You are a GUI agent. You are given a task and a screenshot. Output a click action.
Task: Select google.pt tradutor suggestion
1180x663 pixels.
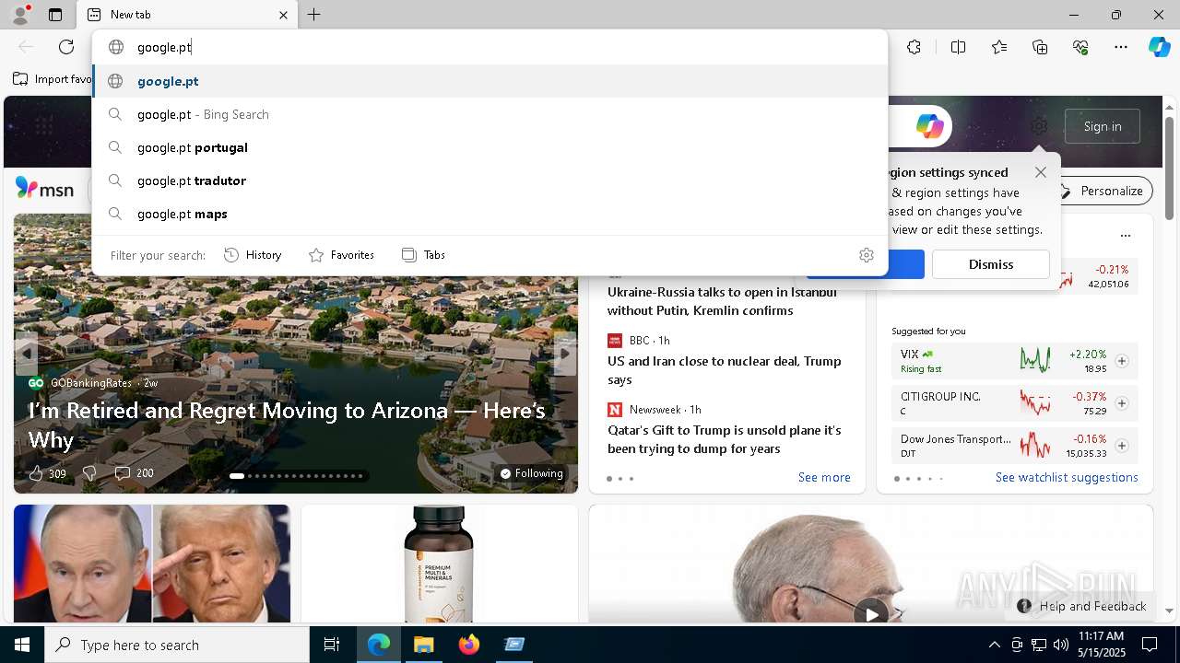[490, 180]
